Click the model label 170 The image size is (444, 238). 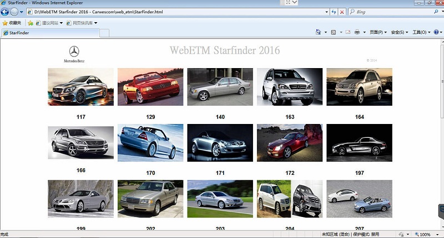(x=150, y=173)
